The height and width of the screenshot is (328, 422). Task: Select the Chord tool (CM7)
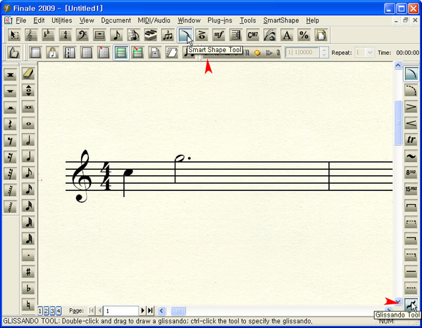253,35
